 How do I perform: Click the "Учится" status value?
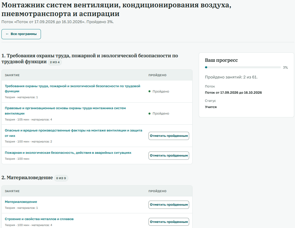click(x=211, y=107)
